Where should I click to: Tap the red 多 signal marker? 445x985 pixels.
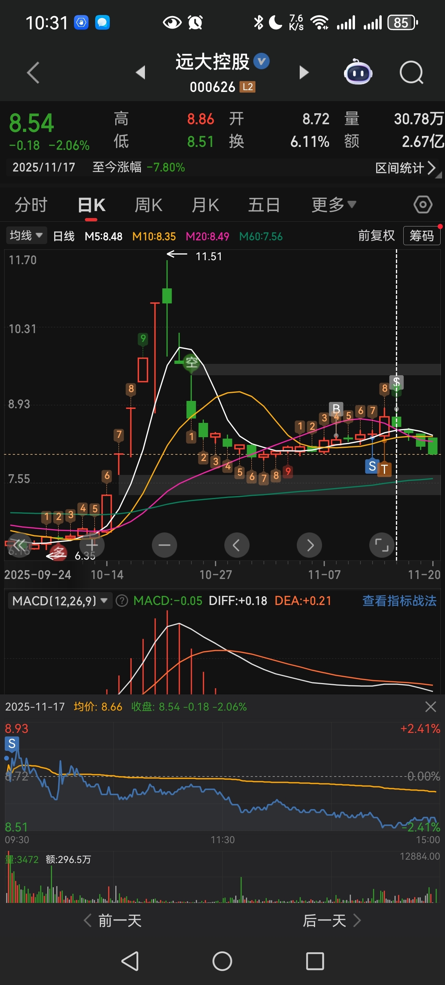tap(59, 553)
